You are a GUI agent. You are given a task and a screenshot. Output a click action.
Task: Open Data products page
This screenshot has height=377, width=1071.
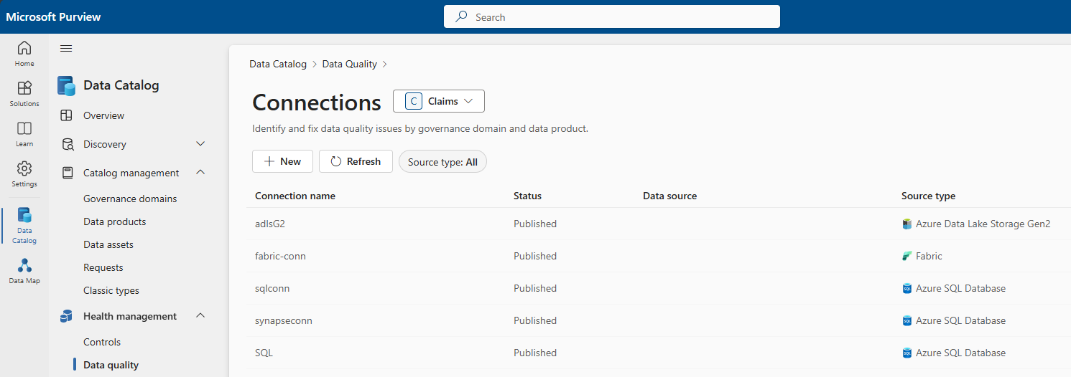(x=115, y=221)
